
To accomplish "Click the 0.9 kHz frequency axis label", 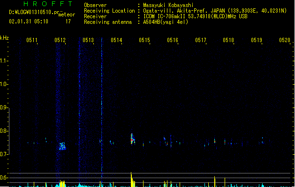I will point(4,108).
